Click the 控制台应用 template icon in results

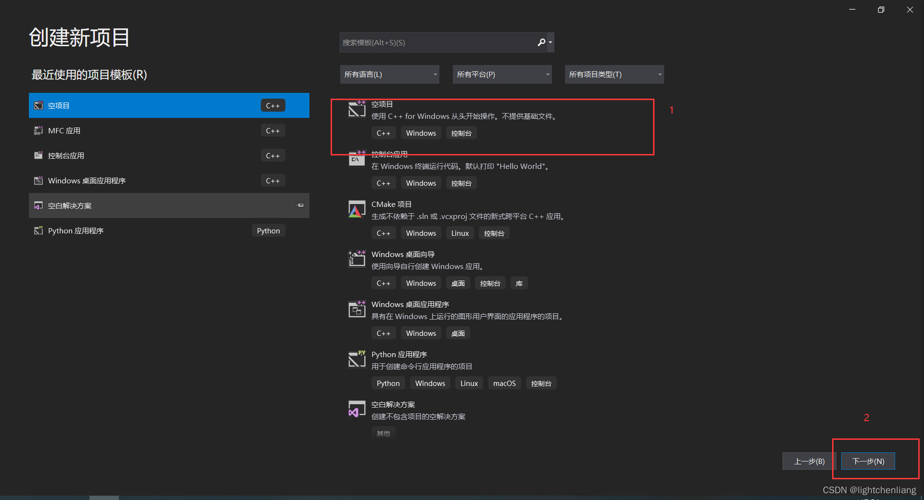pyautogui.click(x=357, y=158)
